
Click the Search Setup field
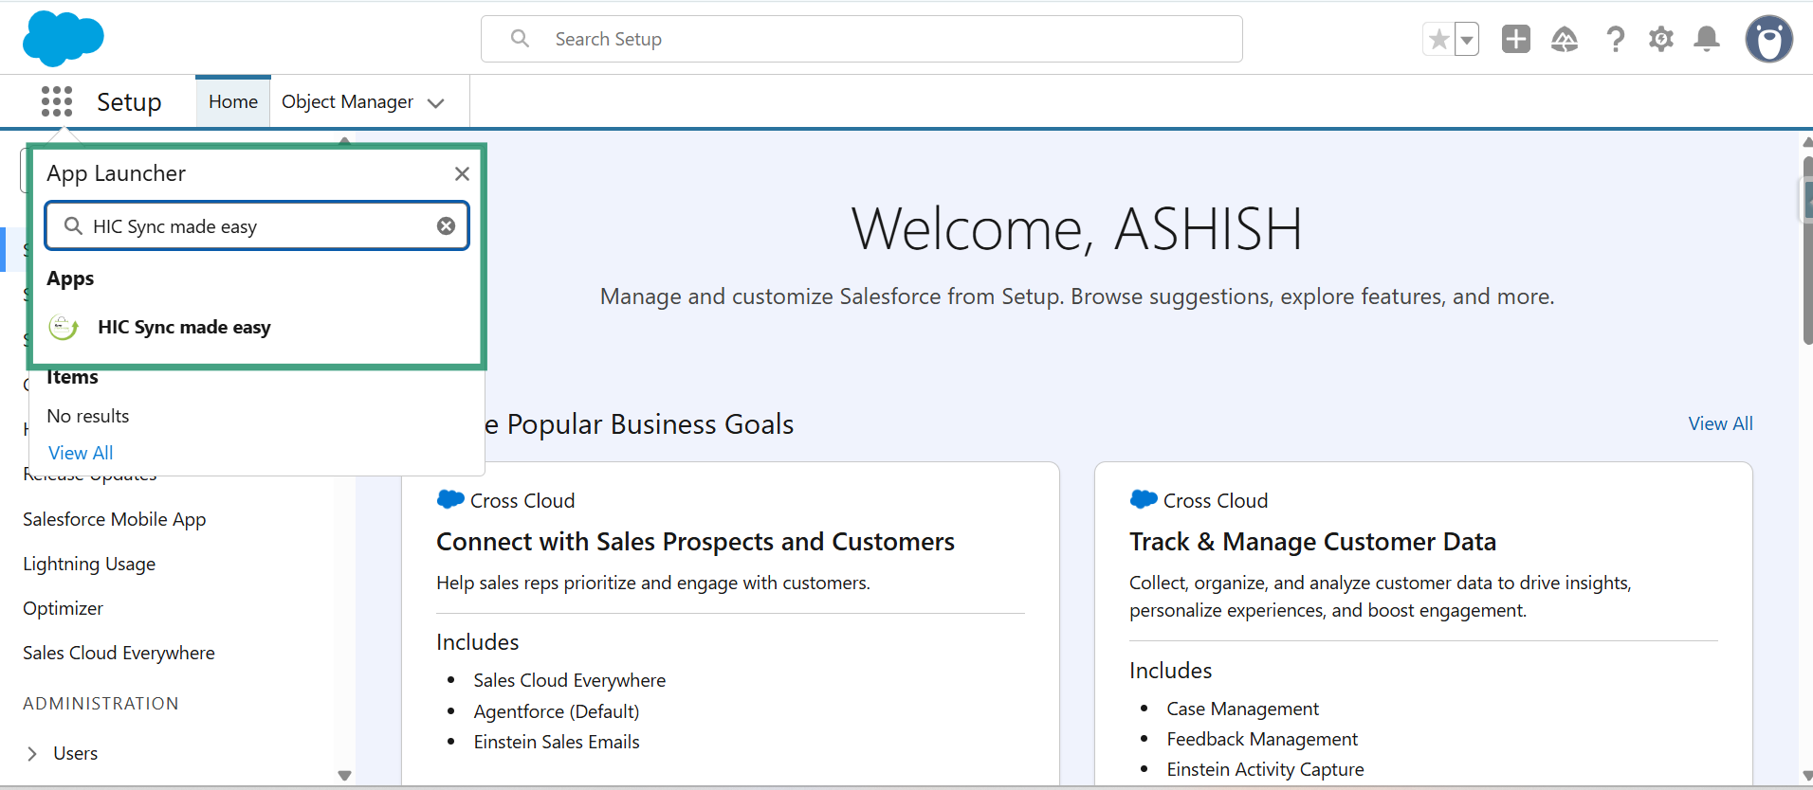[x=861, y=39]
